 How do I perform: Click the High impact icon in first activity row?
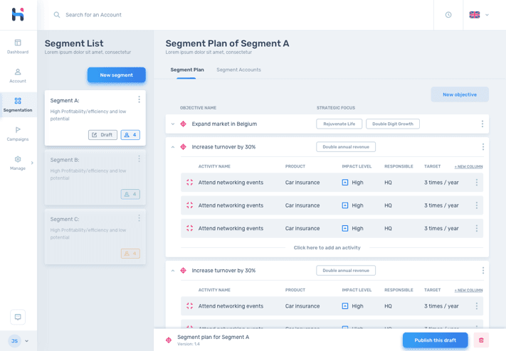point(345,183)
